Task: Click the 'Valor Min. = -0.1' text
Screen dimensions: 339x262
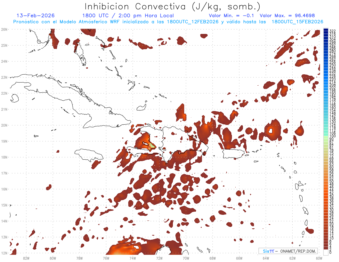Action: pos(232,16)
